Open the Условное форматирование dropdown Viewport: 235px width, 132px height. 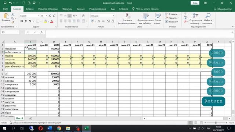pyautogui.click(x=127, y=19)
